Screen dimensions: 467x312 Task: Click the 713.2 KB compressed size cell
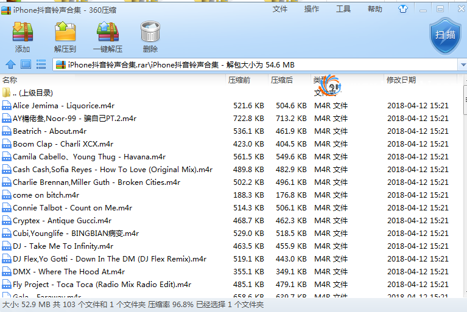coord(291,119)
